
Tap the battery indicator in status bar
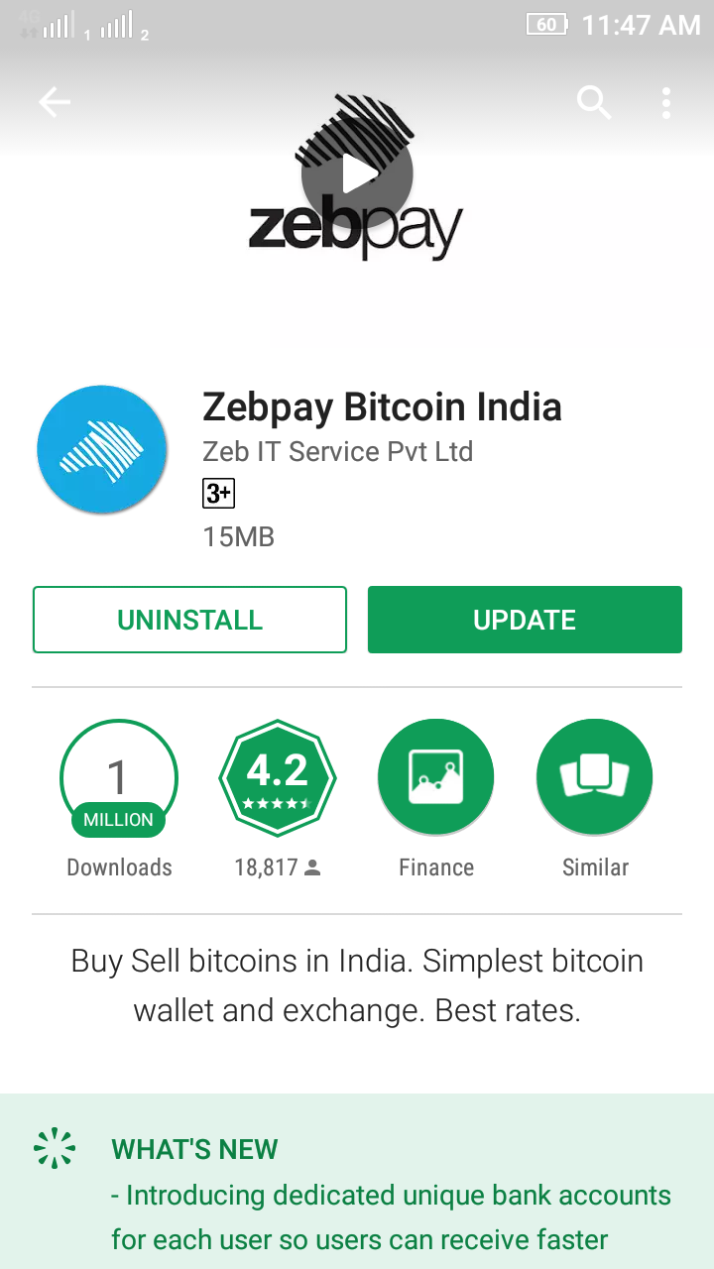pyautogui.click(x=546, y=24)
